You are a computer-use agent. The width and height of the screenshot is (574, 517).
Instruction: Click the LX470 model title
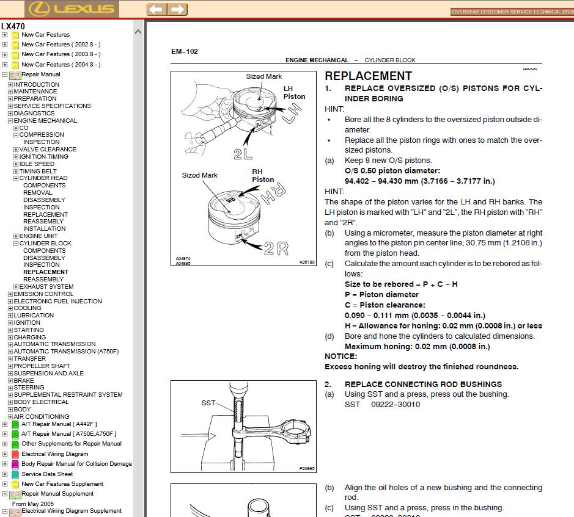coord(13,26)
